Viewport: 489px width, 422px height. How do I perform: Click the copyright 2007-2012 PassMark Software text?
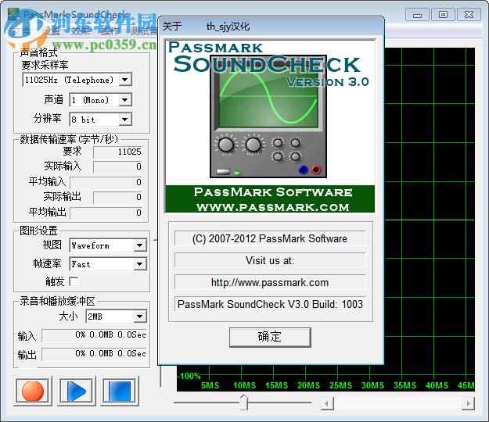pos(270,238)
